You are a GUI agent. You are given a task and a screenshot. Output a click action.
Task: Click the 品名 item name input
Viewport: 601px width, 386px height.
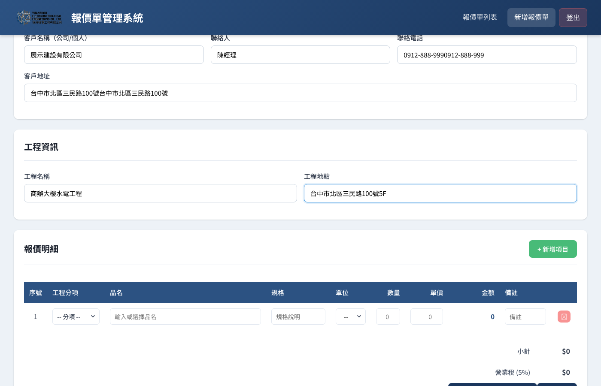click(185, 317)
